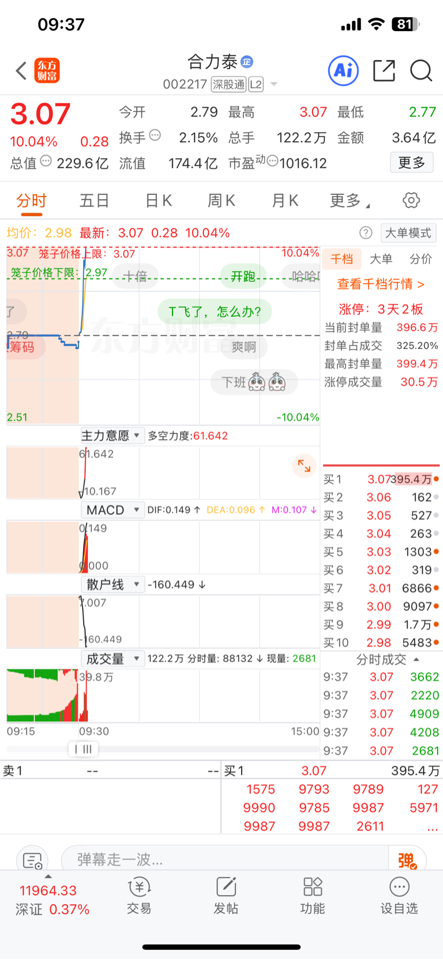Select the 大单 tab
Screen dimensions: 443x959
[x=381, y=259]
